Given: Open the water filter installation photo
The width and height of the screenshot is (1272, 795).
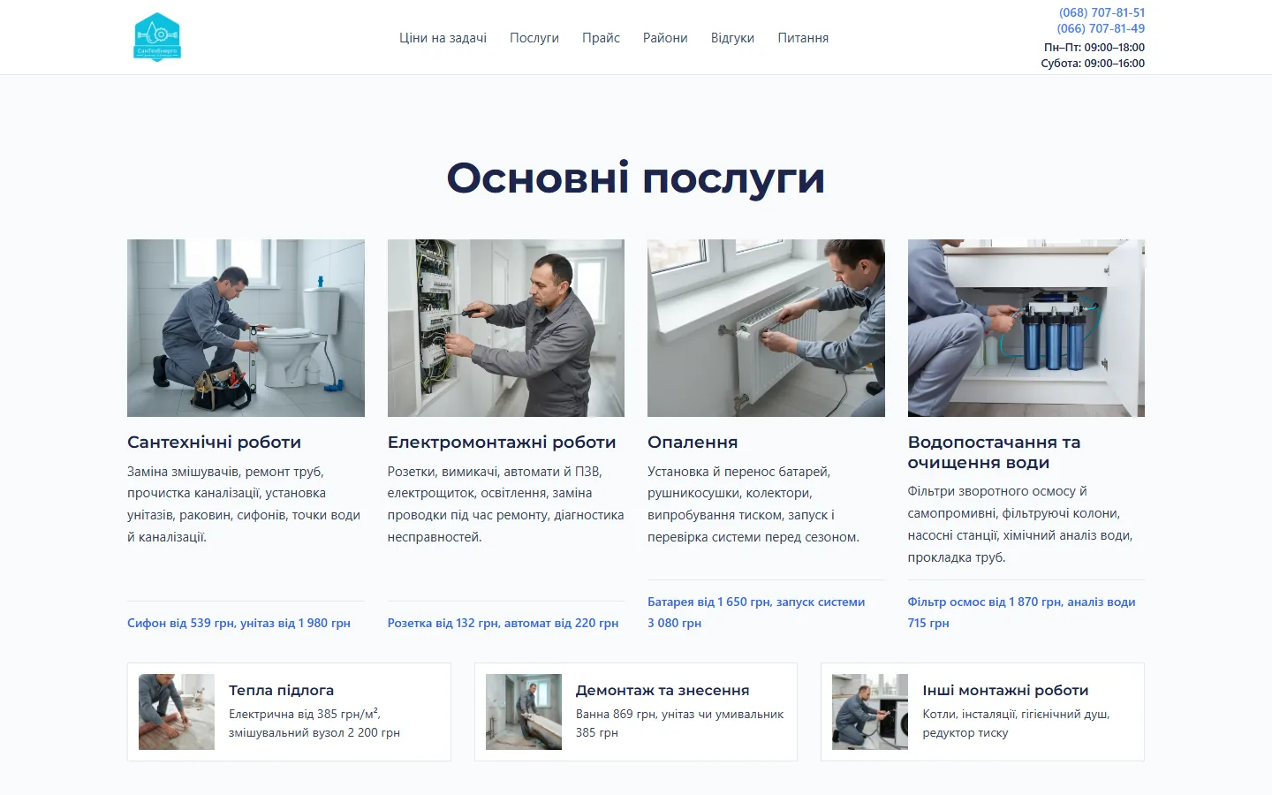Looking at the screenshot, I should point(1026,328).
